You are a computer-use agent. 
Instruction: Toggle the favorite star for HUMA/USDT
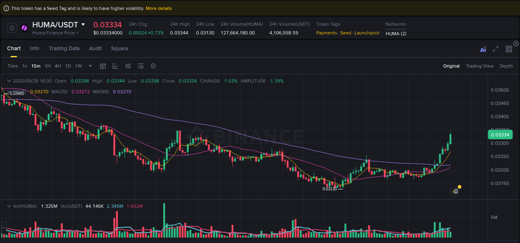(12, 28)
